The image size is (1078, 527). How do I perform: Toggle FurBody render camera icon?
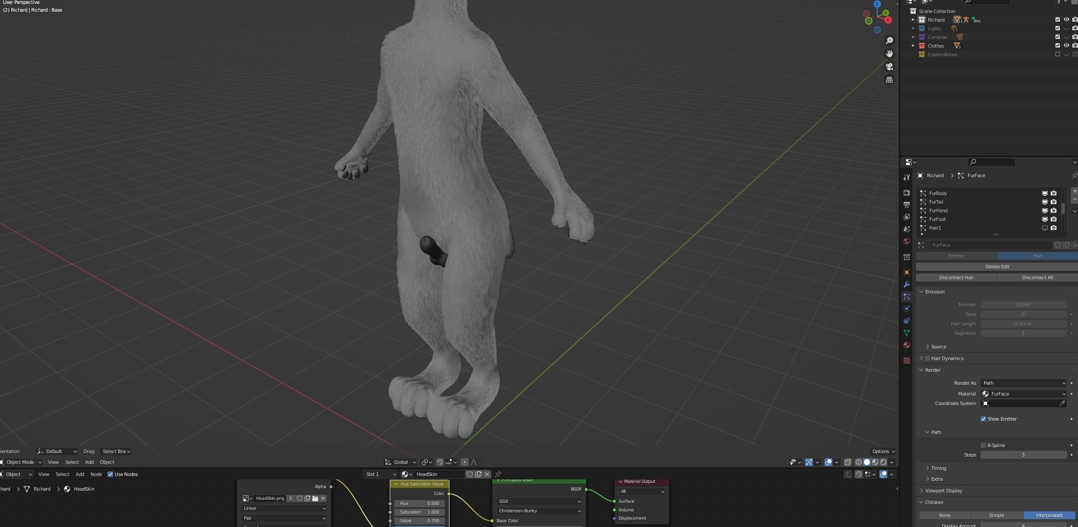click(1054, 193)
